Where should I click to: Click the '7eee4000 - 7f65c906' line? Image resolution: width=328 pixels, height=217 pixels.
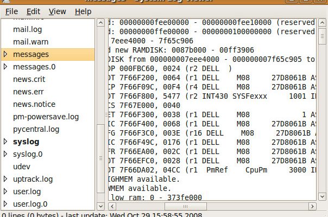click(151, 41)
